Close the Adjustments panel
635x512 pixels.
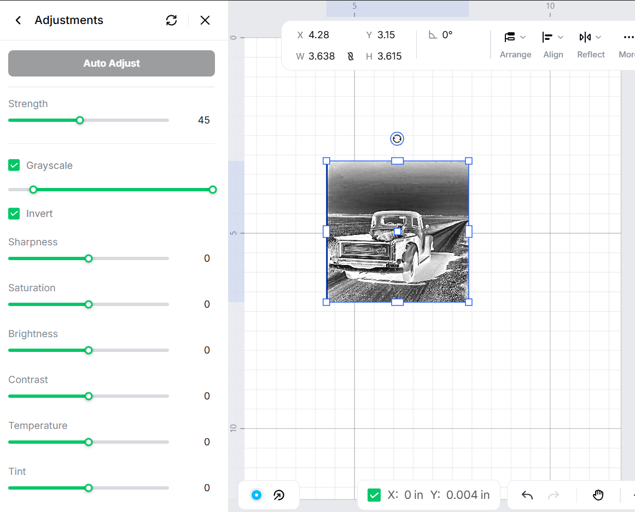point(205,20)
